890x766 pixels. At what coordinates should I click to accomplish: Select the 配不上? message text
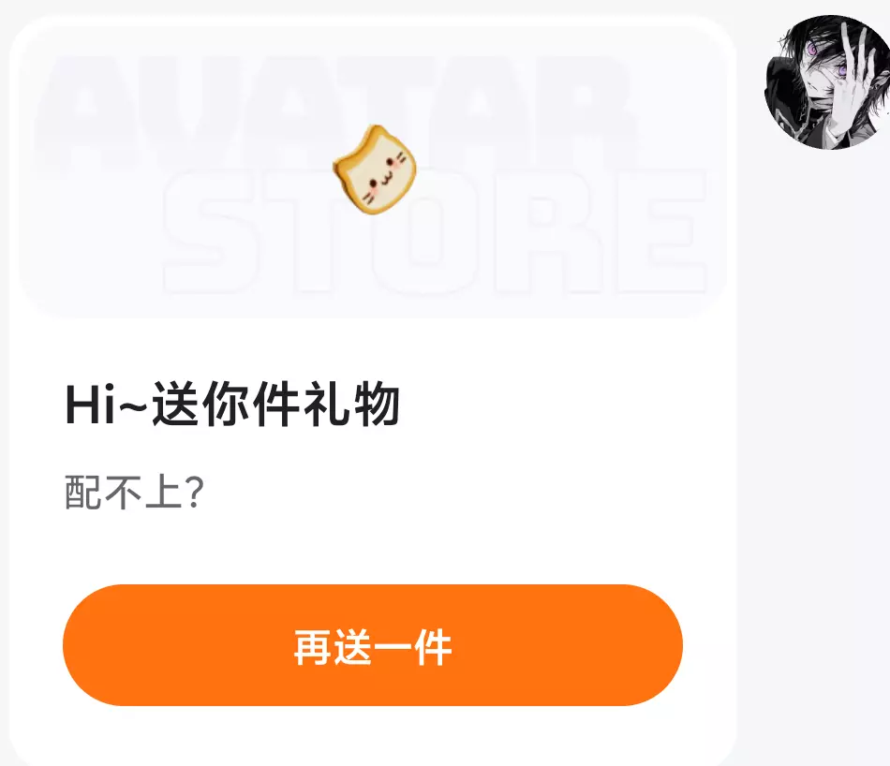[134, 492]
